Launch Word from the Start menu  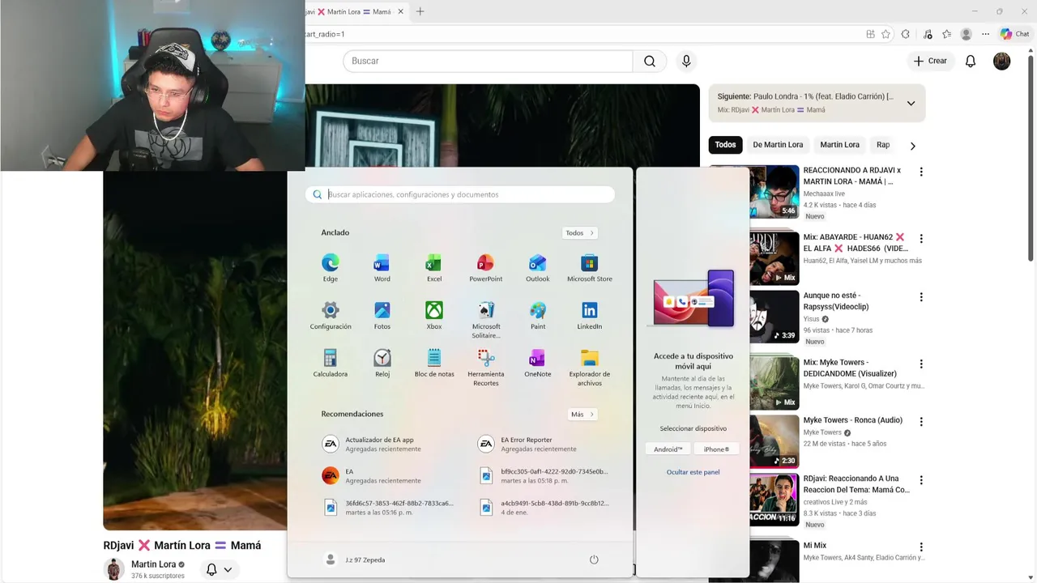[x=382, y=268]
